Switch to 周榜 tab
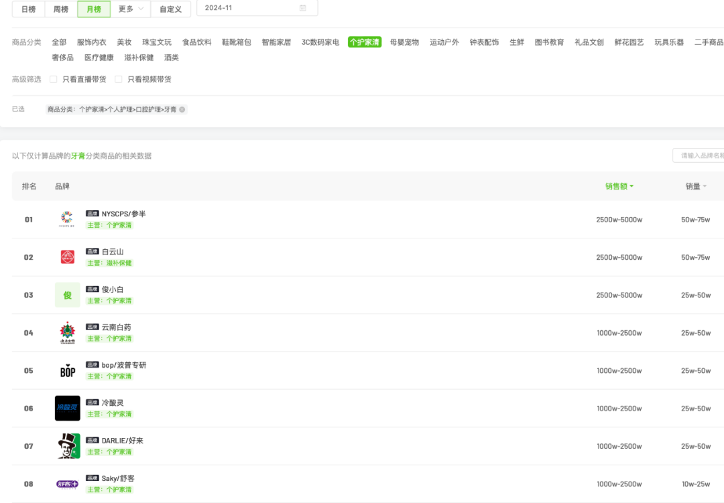Image resolution: width=724 pixels, height=503 pixels. click(x=61, y=9)
